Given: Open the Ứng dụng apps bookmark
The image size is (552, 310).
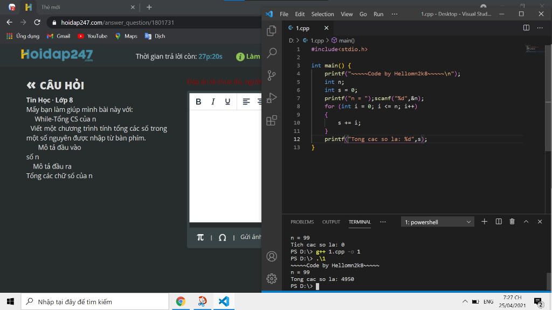Looking at the screenshot, I should click(23, 36).
